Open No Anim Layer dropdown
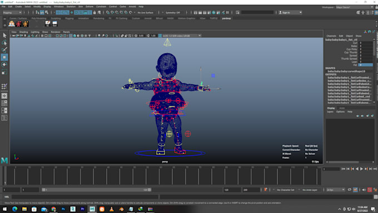Viewport: 378px width, 213px height. coord(311,190)
